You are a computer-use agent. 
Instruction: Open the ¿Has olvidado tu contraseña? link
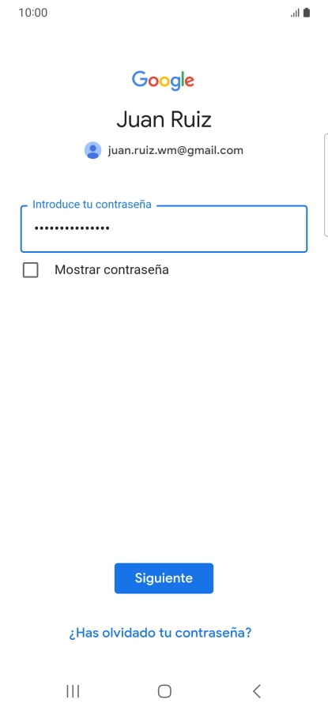tap(160, 633)
